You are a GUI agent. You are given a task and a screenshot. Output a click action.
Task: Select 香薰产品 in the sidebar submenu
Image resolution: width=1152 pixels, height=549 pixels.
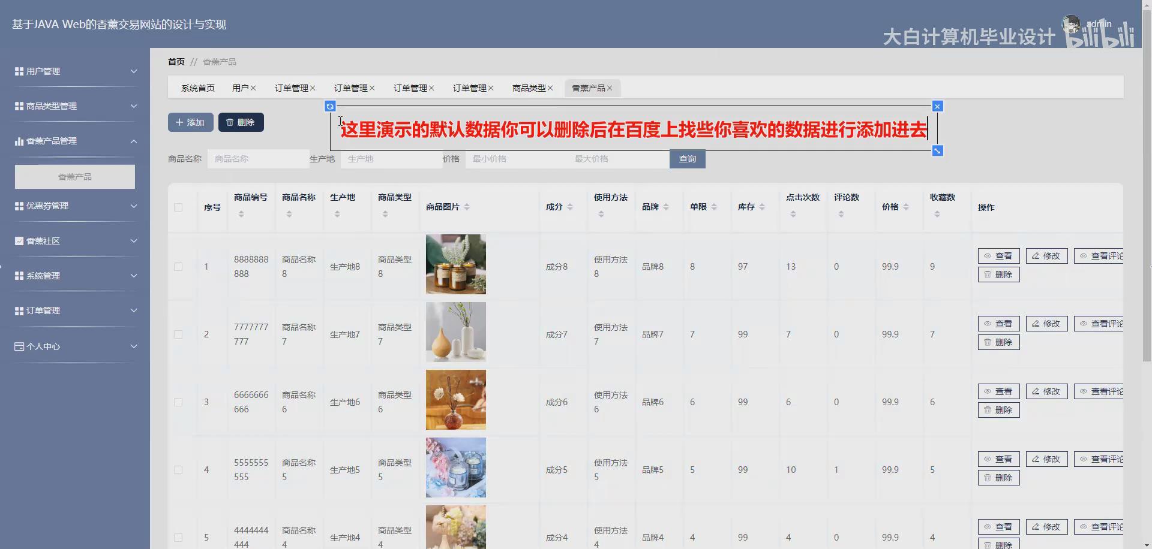74,176
